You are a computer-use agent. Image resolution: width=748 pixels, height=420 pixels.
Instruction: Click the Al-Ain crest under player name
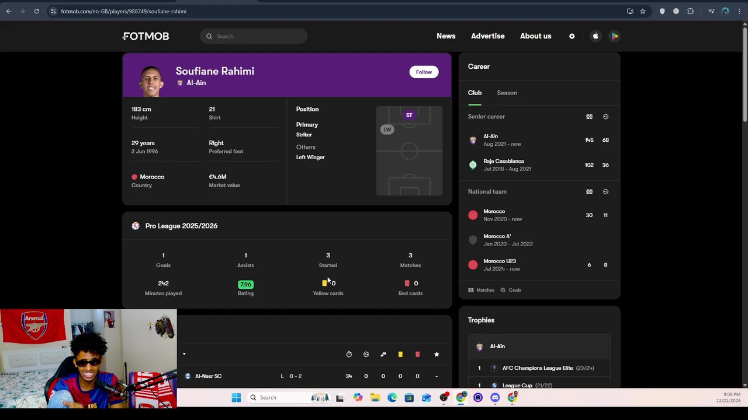point(180,83)
